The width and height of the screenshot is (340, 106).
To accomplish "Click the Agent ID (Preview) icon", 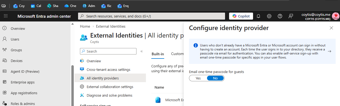I will [x=5, y=71].
